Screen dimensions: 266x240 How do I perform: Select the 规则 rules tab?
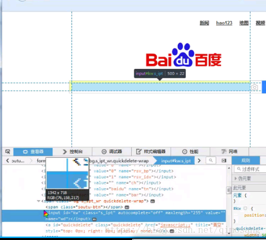tap(246, 161)
